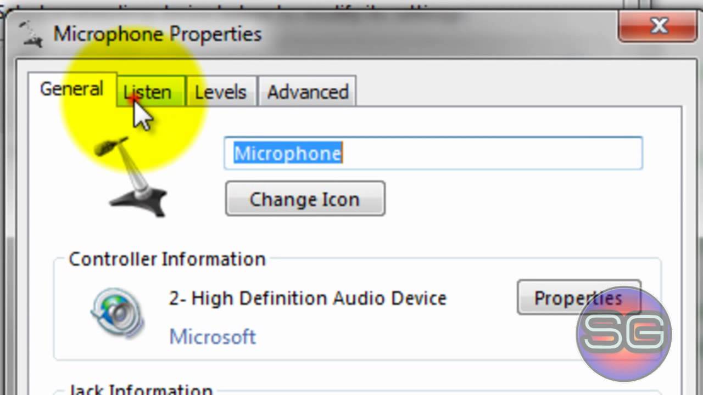
Task: Click the SG logo watermark
Action: [624, 334]
